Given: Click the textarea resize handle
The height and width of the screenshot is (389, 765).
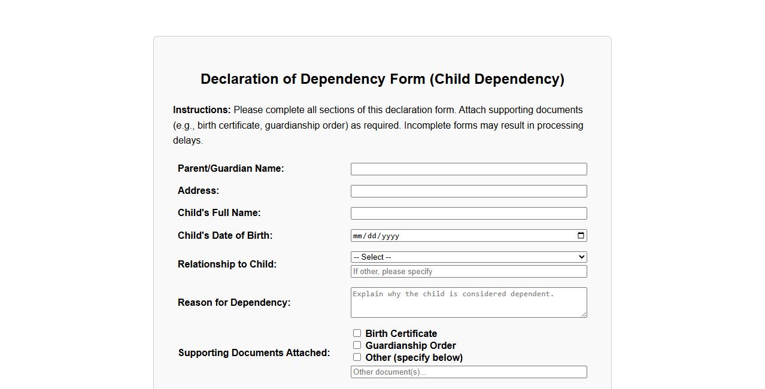Looking at the screenshot, I should click(x=584, y=315).
